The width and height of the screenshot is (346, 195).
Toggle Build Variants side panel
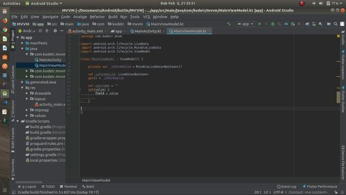(13, 140)
